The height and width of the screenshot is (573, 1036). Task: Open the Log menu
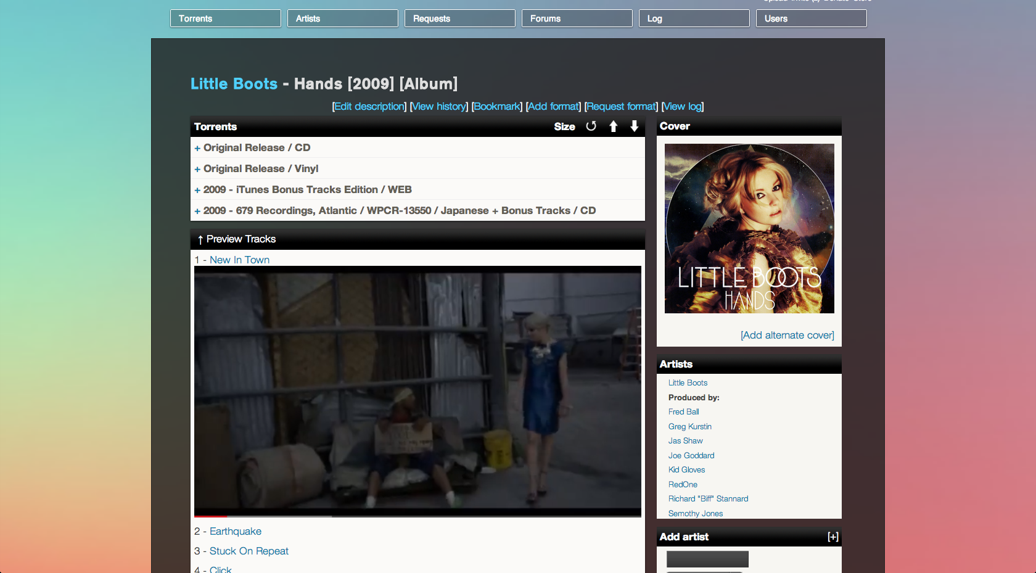click(694, 19)
